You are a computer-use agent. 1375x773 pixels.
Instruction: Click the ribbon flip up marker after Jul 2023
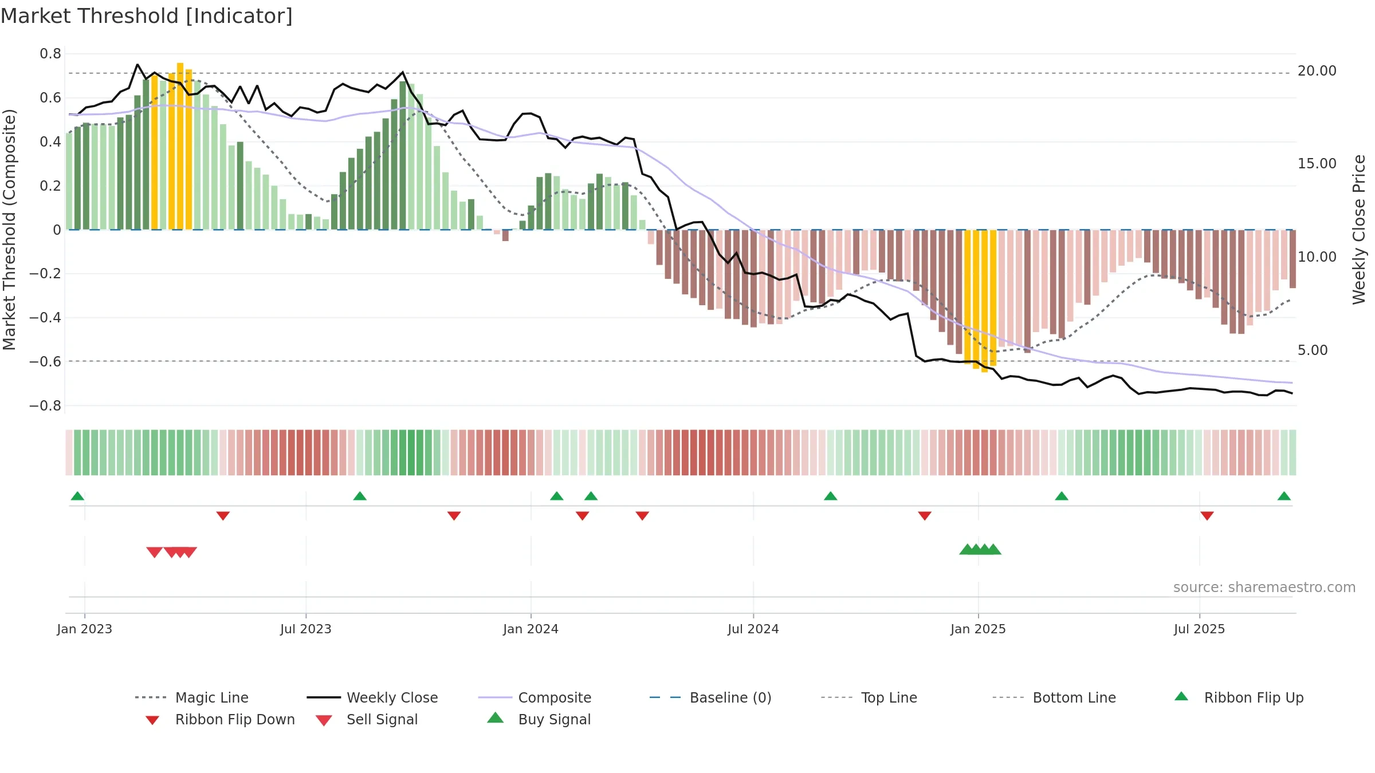(x=360, y=496)
